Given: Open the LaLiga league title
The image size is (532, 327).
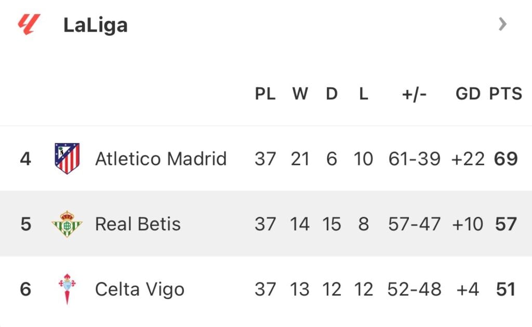Looking at the screenshot, I should click(96, 25).
